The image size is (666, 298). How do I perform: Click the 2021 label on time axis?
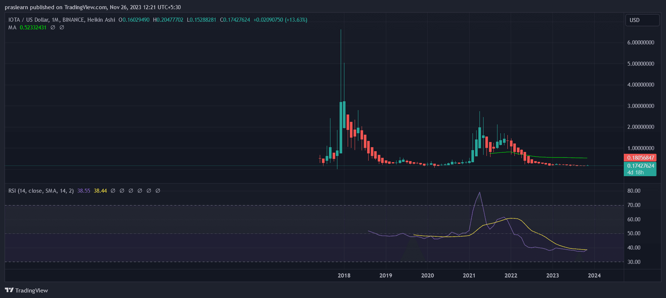pos(469,276)
